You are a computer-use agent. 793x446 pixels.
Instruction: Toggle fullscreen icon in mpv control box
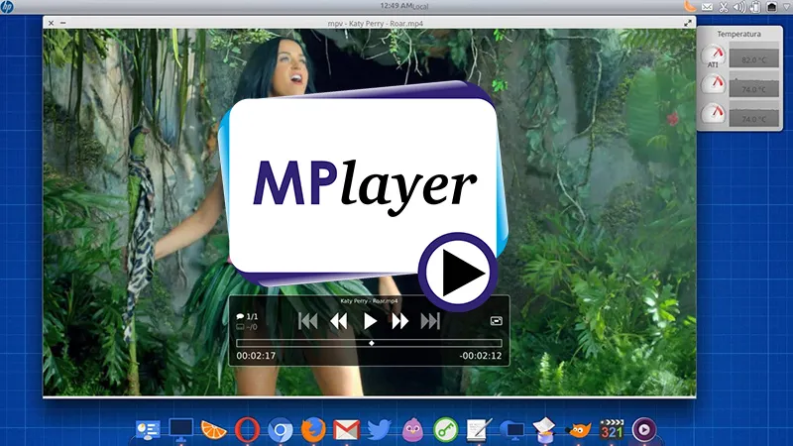pos(497,321)
